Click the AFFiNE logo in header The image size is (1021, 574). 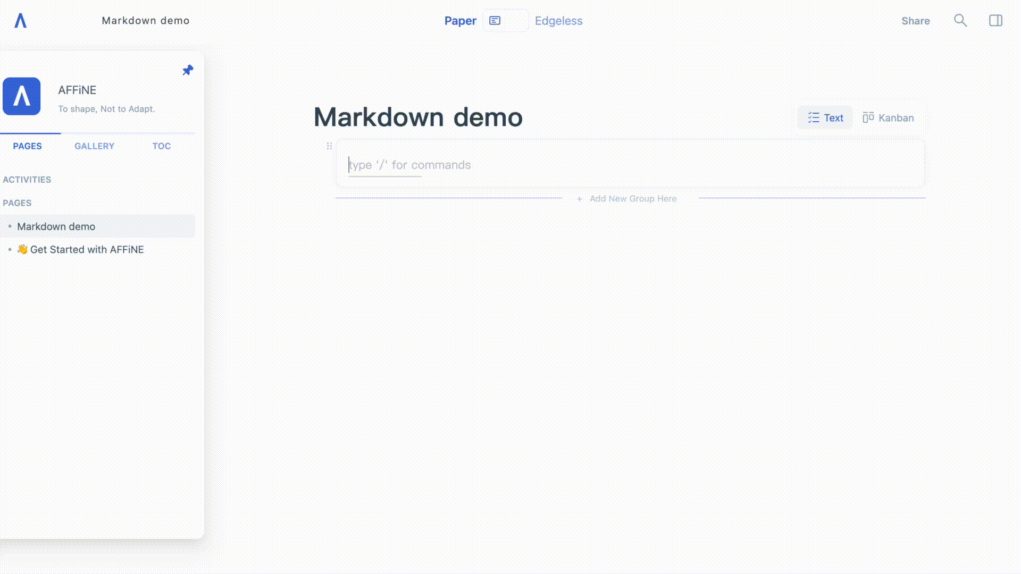point(20,21)
